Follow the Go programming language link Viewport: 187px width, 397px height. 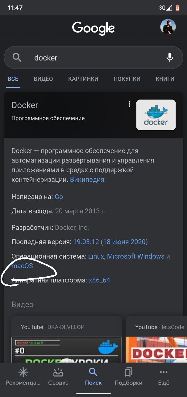coord(59,197)
